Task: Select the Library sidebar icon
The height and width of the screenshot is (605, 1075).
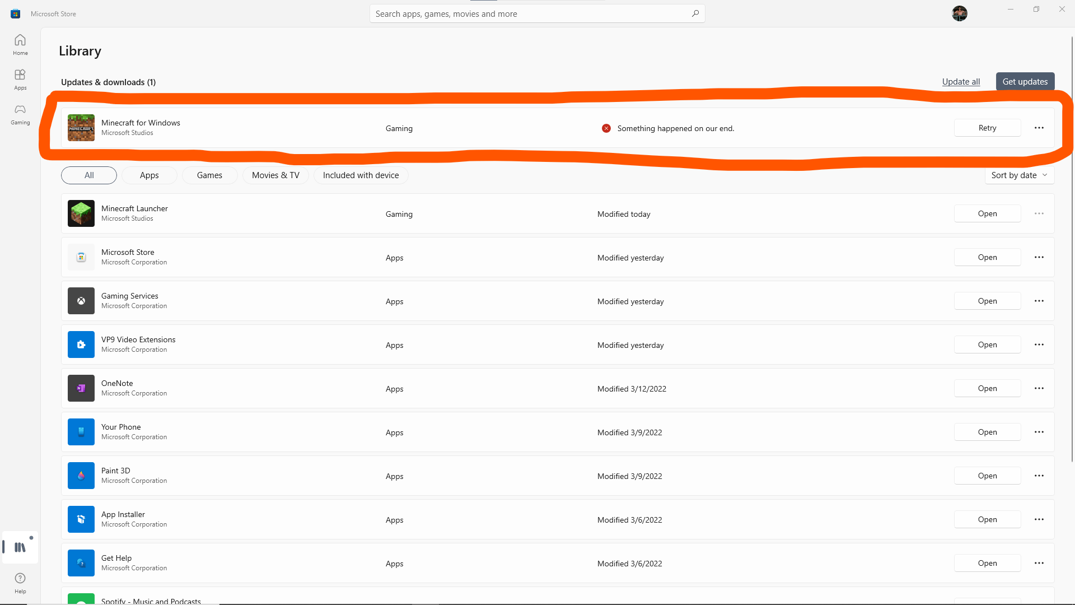Action: 20,547
